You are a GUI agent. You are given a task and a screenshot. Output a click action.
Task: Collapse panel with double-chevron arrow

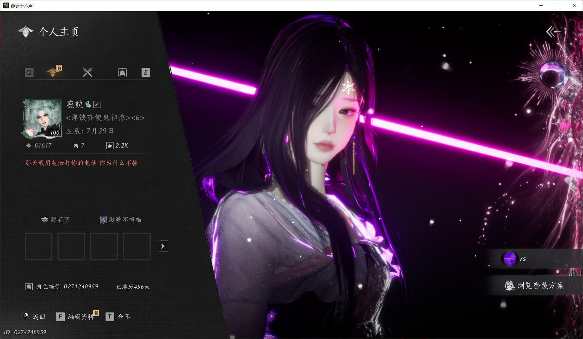click(x=553, y=32)
